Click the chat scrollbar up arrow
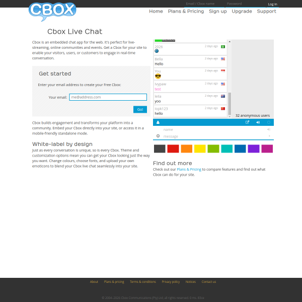The width and height of the screenshot is (302, 302). [230, 42]
